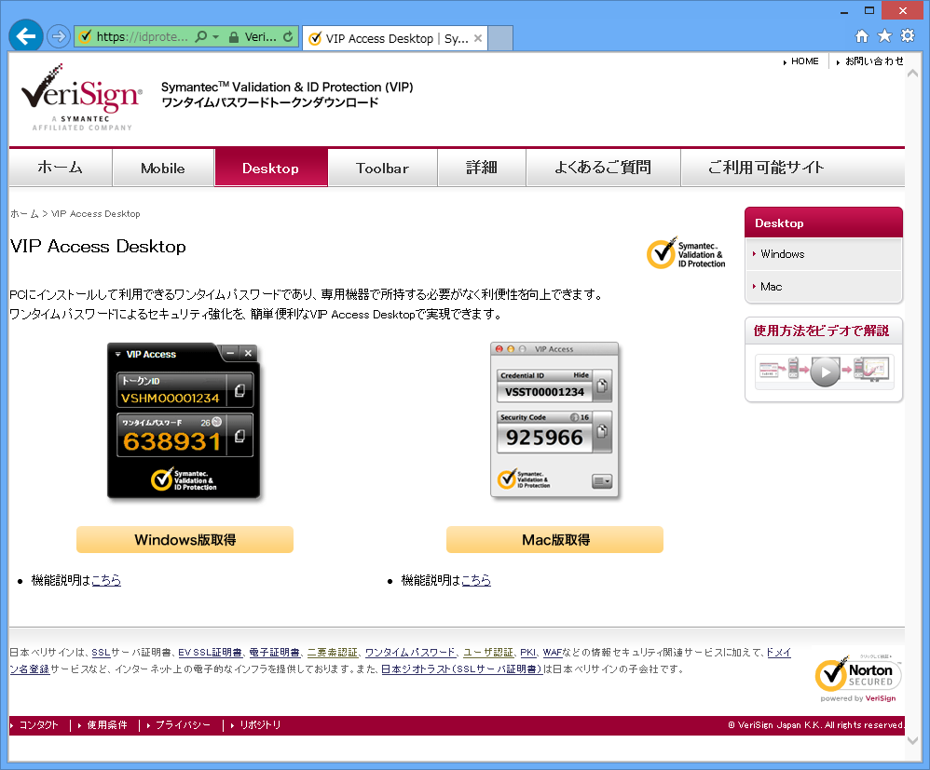Open リポジトリ in footer bar
Screen dimensions: 930x770
260,725
